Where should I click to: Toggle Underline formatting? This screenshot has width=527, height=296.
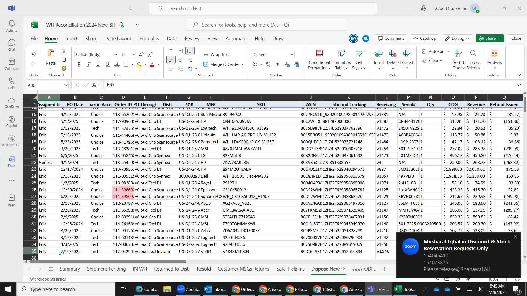[98, 64]
